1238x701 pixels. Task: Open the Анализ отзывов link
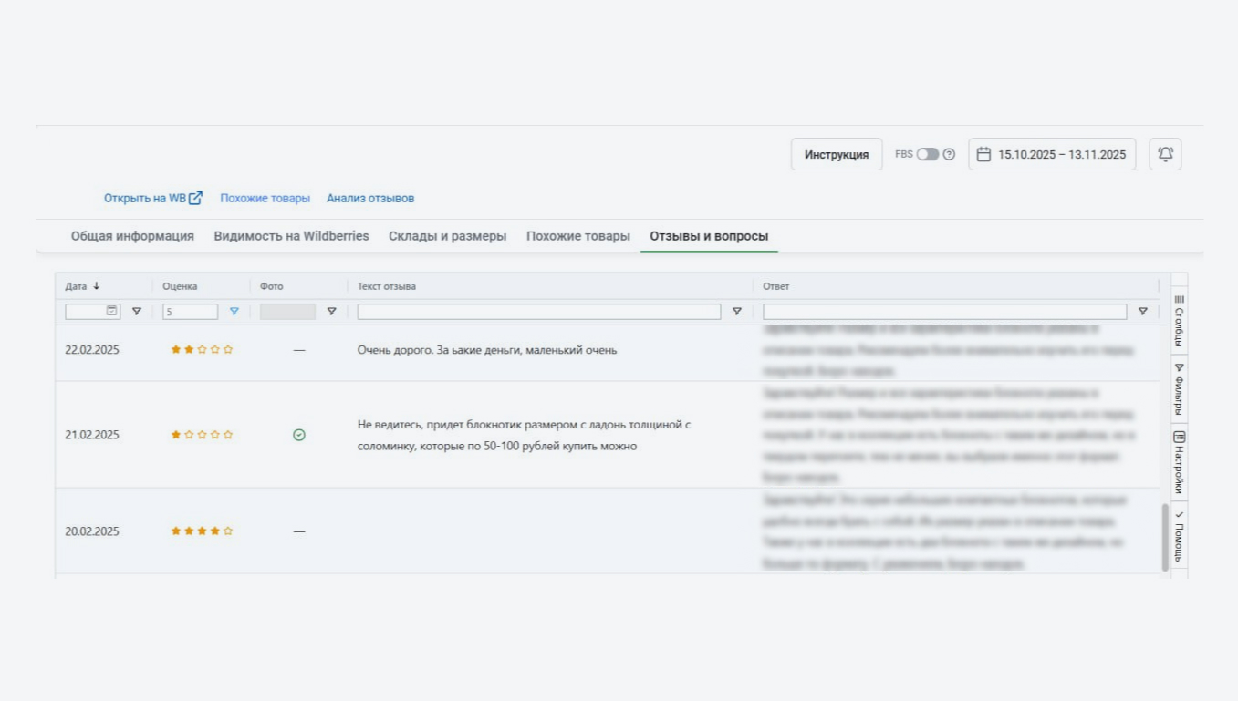(370, 198)
